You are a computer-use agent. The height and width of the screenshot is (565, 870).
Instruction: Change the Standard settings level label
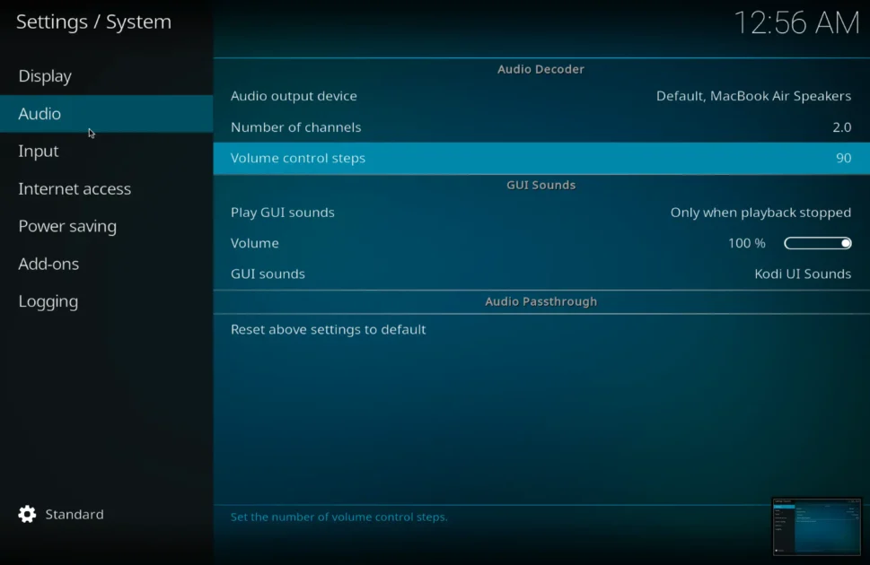click(75, 515)
